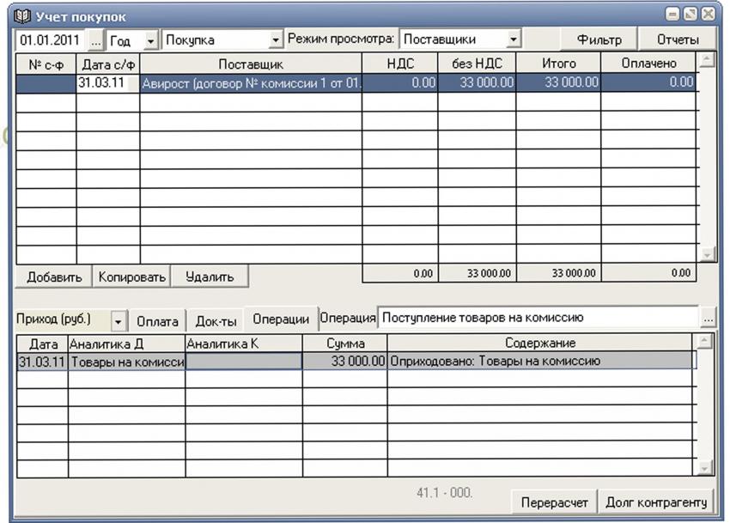Expand the Год period dropdown
This screenshot has width=730, height=523.
[150, 40]
